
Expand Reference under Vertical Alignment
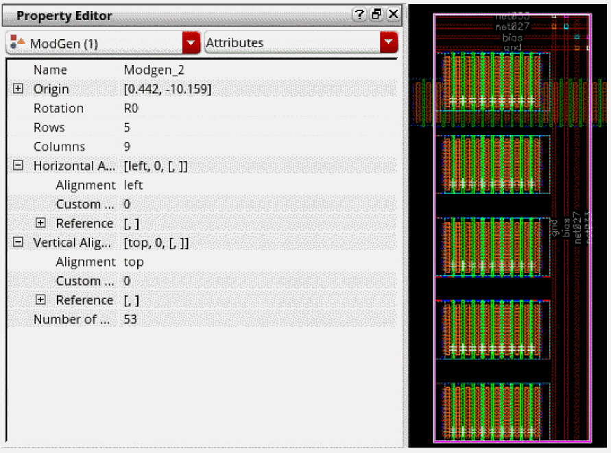tap(40, 299)
